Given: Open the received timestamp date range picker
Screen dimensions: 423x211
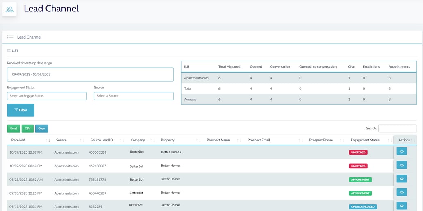Looking at the screenshot, I should click(90, 75).
